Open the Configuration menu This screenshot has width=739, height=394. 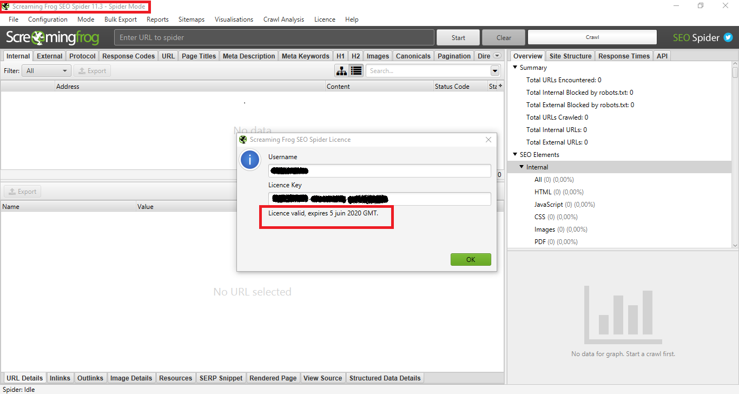(48, 19)
